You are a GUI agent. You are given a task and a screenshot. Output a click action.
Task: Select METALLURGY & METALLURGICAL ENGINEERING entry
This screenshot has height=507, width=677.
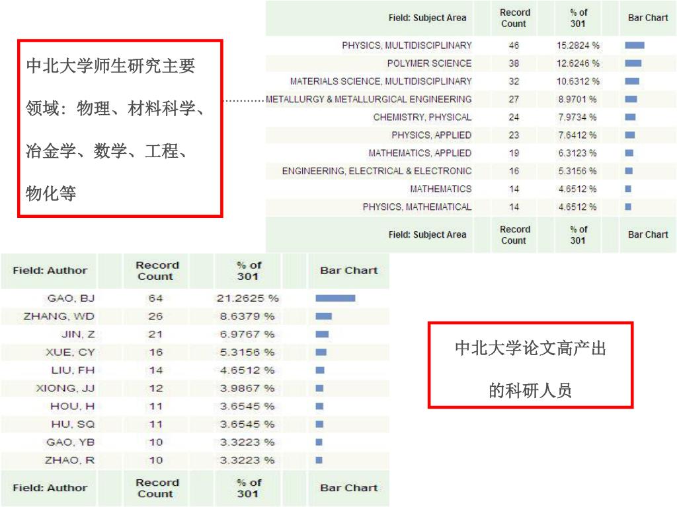(369, 99)
